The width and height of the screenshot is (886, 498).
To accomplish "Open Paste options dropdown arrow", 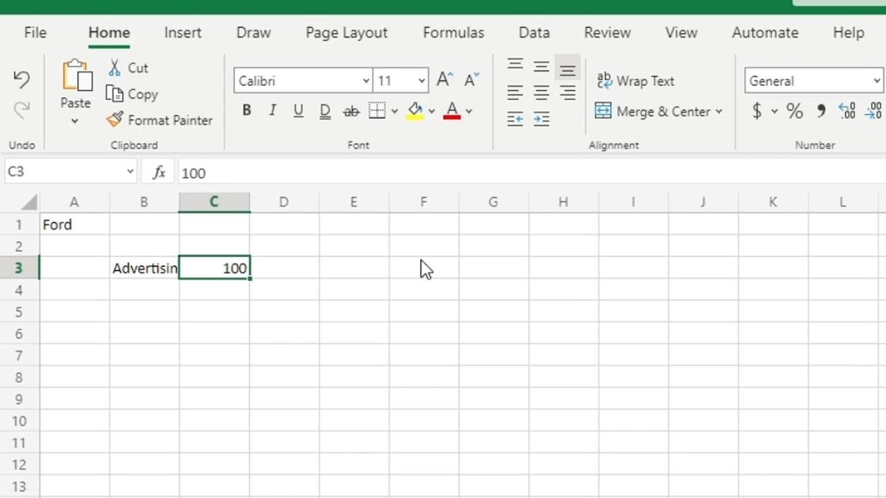I will click(75, 121).
